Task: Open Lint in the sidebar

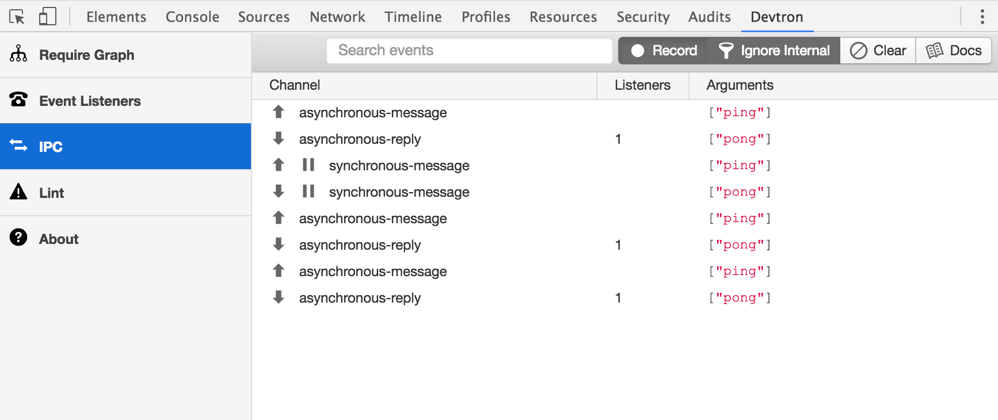Action: point(125,193)
